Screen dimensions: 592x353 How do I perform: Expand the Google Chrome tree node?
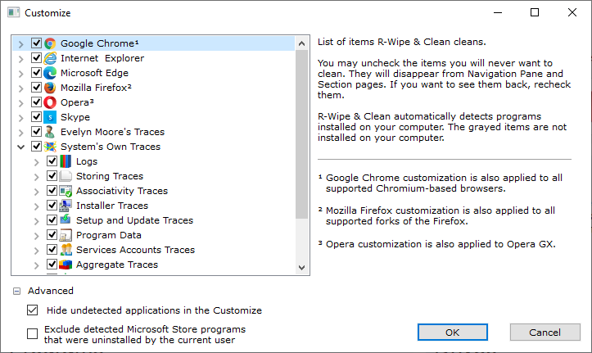[21, 44]
